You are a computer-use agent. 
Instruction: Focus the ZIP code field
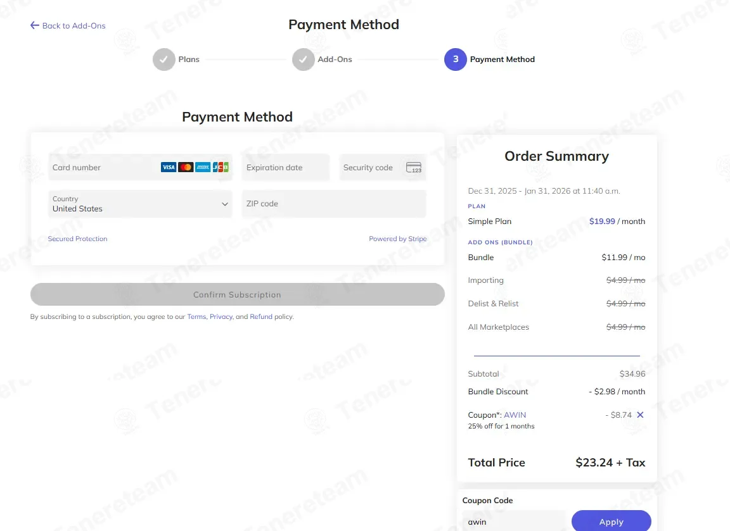pyautogui.click(x=334, y=204)
